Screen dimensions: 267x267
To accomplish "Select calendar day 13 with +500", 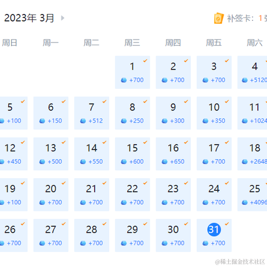I will [x=51, y=154].
